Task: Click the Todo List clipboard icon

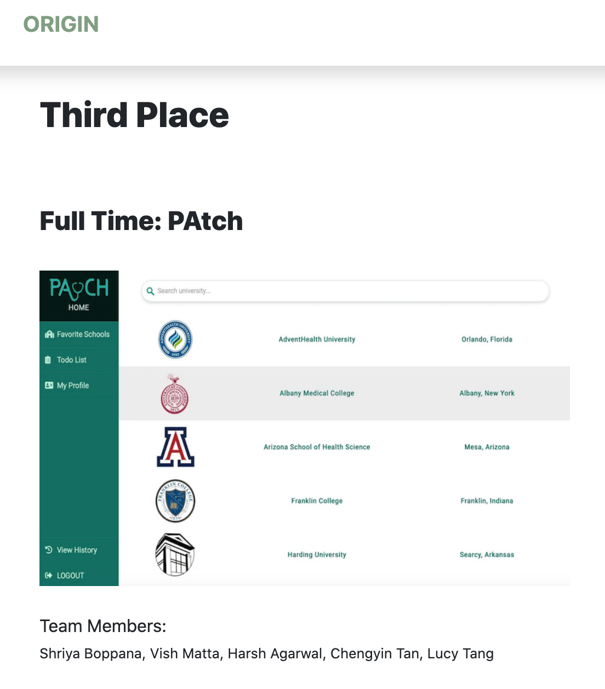Action: tap(48, 360)
